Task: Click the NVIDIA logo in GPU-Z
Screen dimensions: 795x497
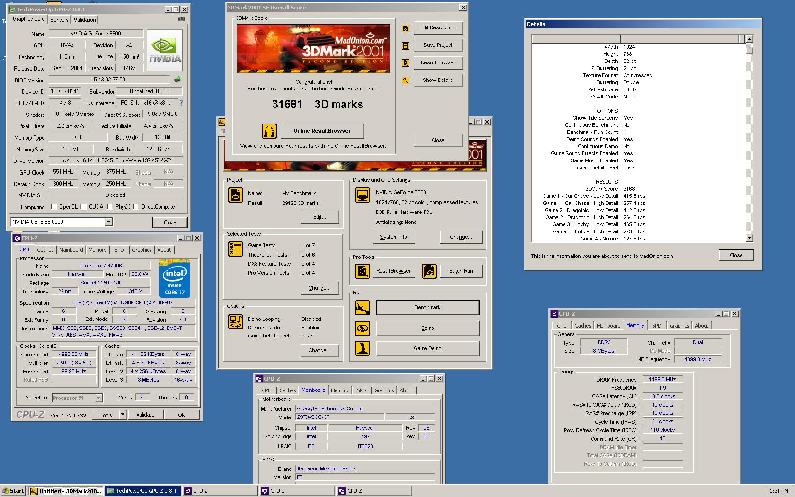Action: (165, 50)
